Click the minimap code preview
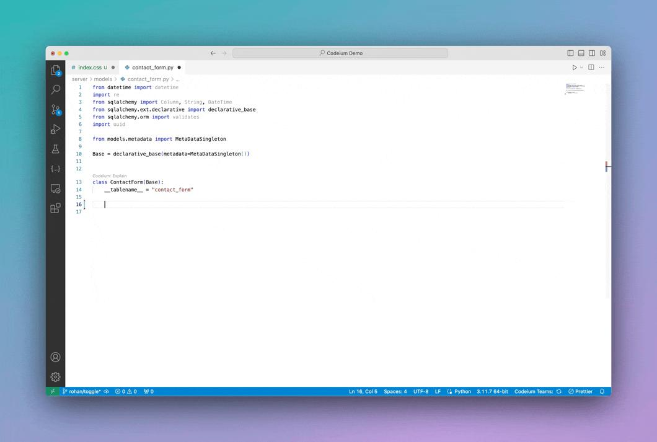657x442 pixels. click(x=575, y=89)
